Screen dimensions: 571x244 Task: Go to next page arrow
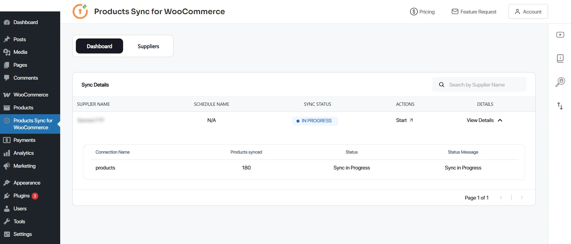[x=522, y=197]
